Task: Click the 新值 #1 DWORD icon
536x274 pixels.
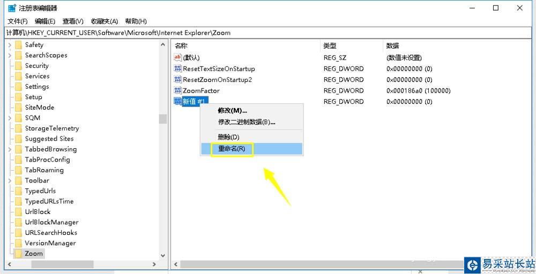Action: (178, 101)
